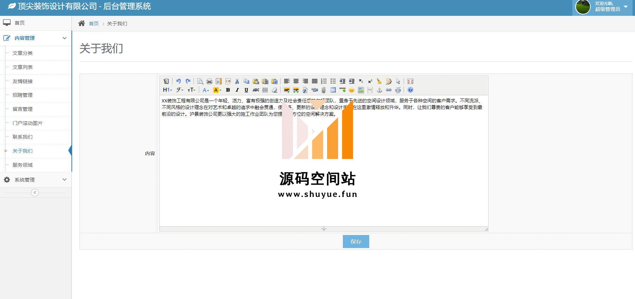Open 文章列表 in the sidebar
Image resolution: width=635 pixels, height=299 pixels.
click(x=23, y=67)
